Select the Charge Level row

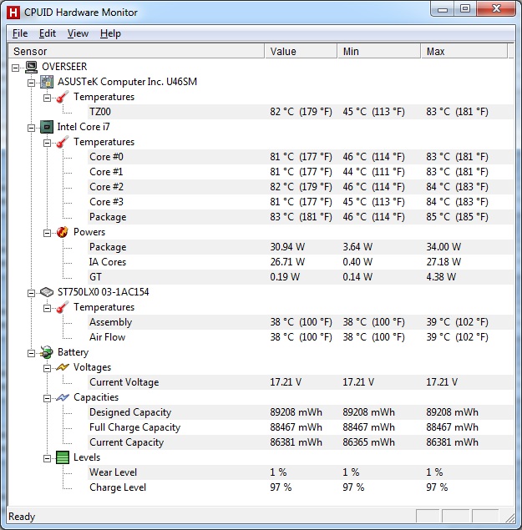tap(301, 487)
